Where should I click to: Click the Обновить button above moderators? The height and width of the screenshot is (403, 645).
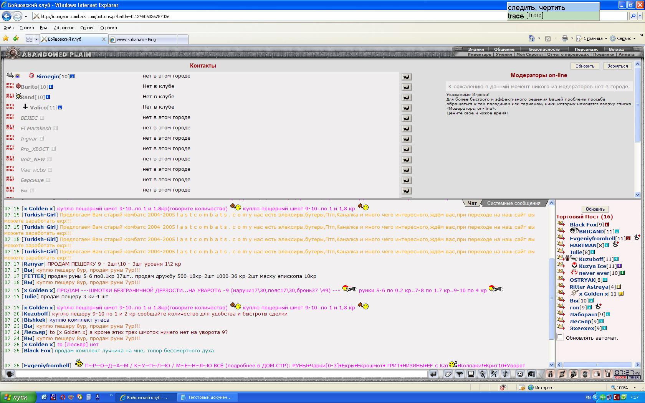[585, 66]
